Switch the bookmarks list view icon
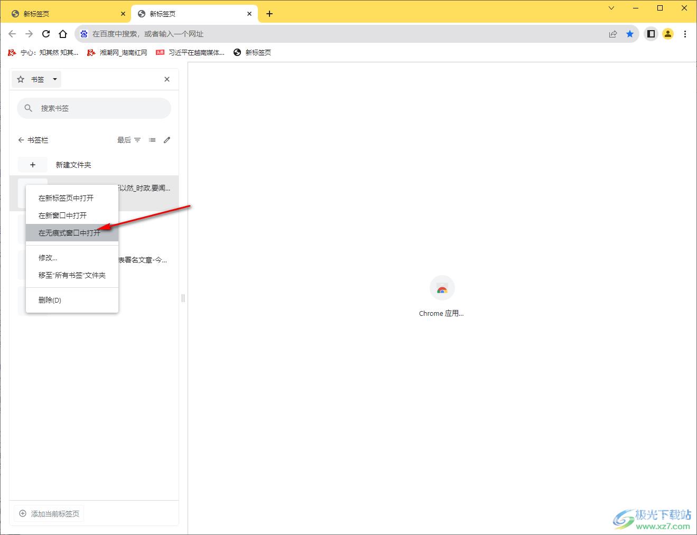697x535 pixels. pyautogui.click(x=152, y=140)
